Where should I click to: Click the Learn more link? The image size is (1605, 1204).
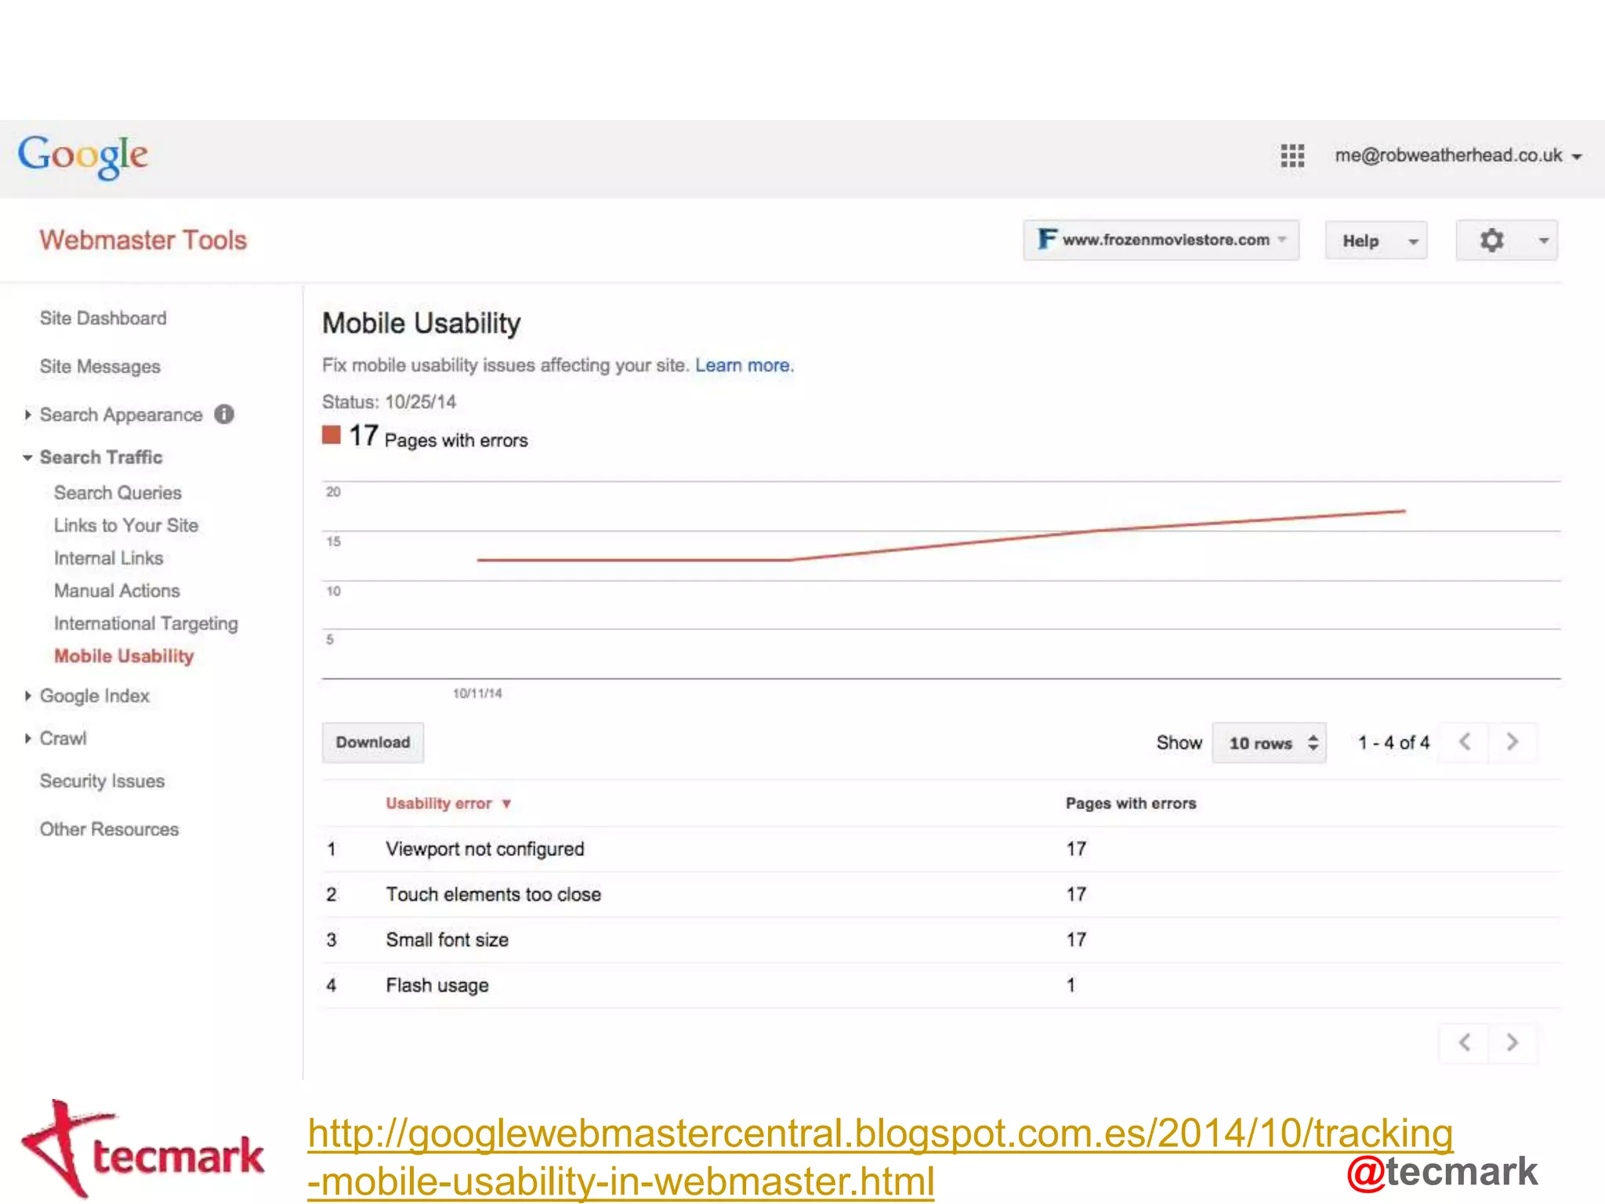coord(744,365)
